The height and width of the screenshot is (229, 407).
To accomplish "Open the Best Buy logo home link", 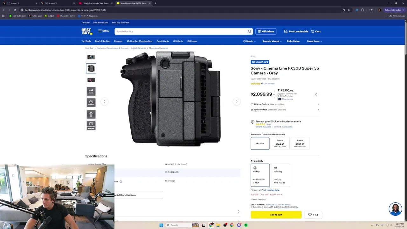I will 87,31.
